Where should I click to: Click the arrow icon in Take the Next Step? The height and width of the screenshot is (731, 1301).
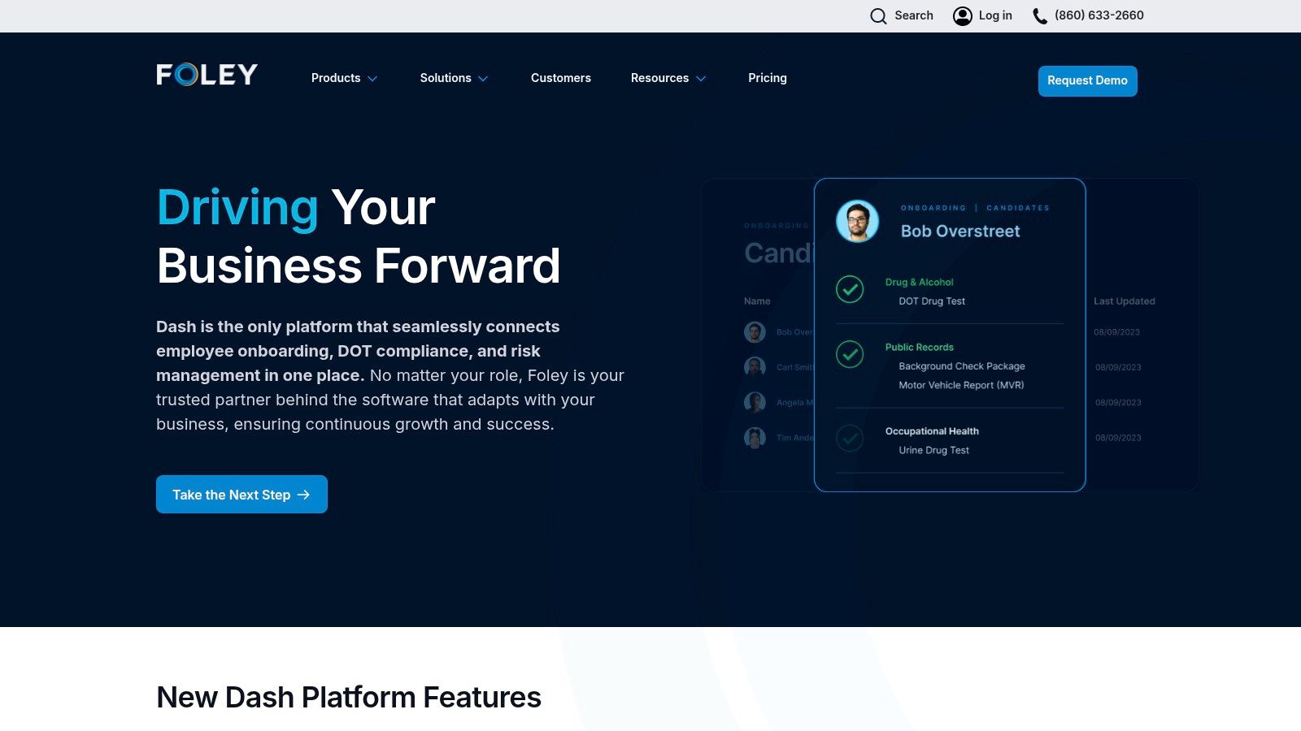pyautogui.click(x=303, y=495)
